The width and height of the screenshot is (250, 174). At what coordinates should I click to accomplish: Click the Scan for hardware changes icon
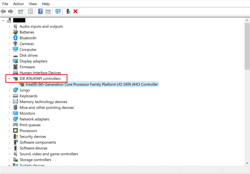tap(58, 11)
